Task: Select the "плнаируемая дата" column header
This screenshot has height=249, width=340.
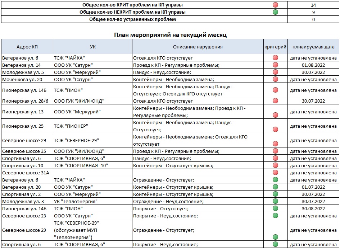Action: coord(313,47)
